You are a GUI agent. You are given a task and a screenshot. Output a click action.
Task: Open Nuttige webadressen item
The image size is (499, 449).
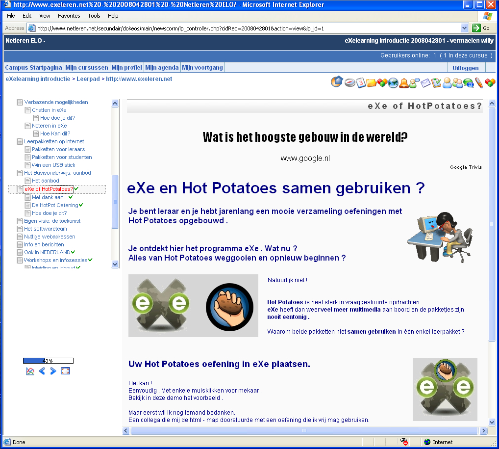click(50, 237)
